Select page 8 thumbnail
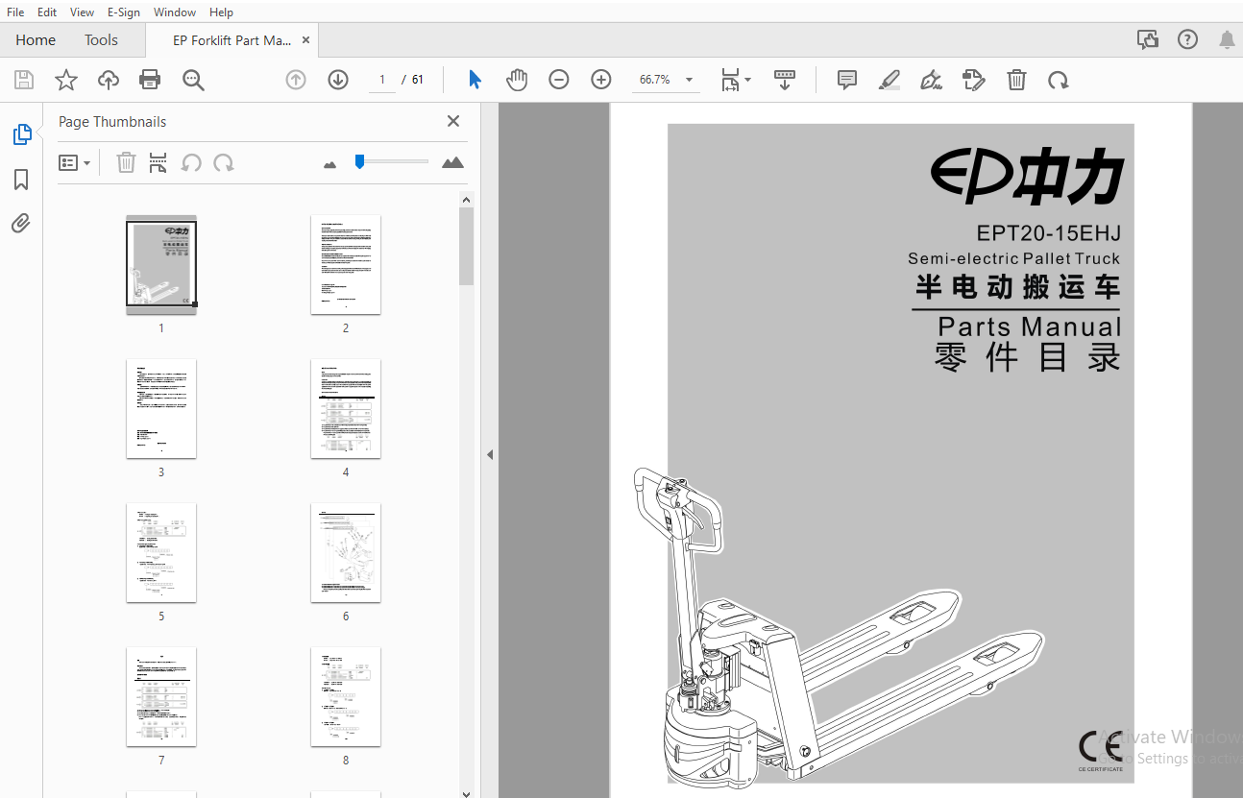This screenshot has width=1243, height=798. pos(346,697)
